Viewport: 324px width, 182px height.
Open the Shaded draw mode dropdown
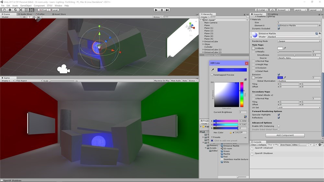click(x=11, y=17)
